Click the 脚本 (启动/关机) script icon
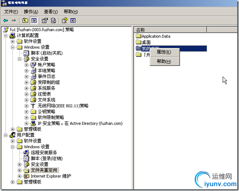Screen dimensions: 239x191 tap(26, 53)
